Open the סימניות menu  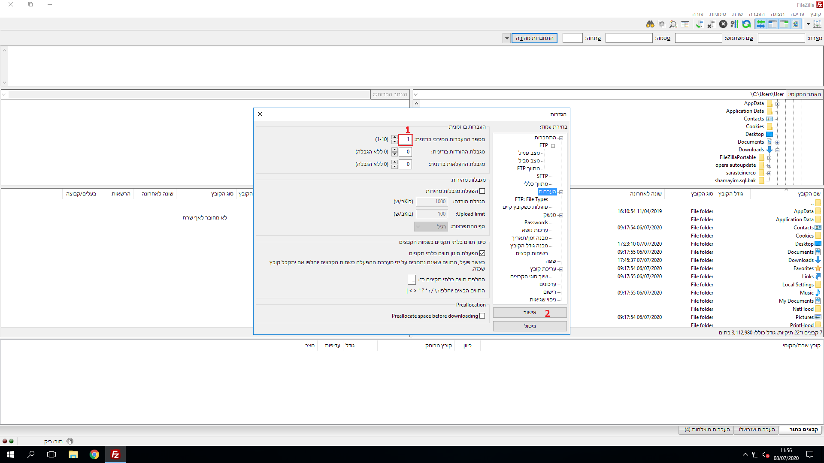coord(718,14)
